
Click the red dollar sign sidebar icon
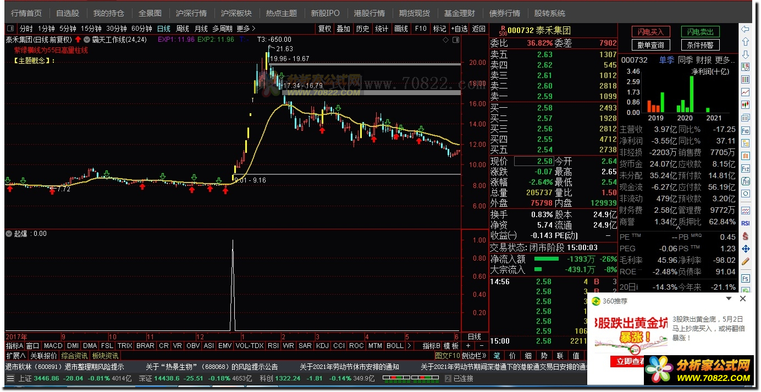pos(746,236)
